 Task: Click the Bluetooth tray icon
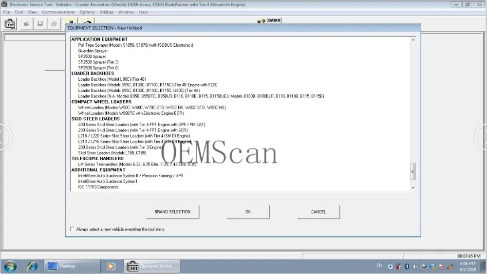point(407,266)
